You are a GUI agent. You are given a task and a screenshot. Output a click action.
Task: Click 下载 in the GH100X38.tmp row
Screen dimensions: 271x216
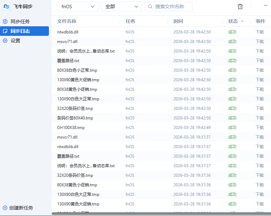tap(260, 128)
